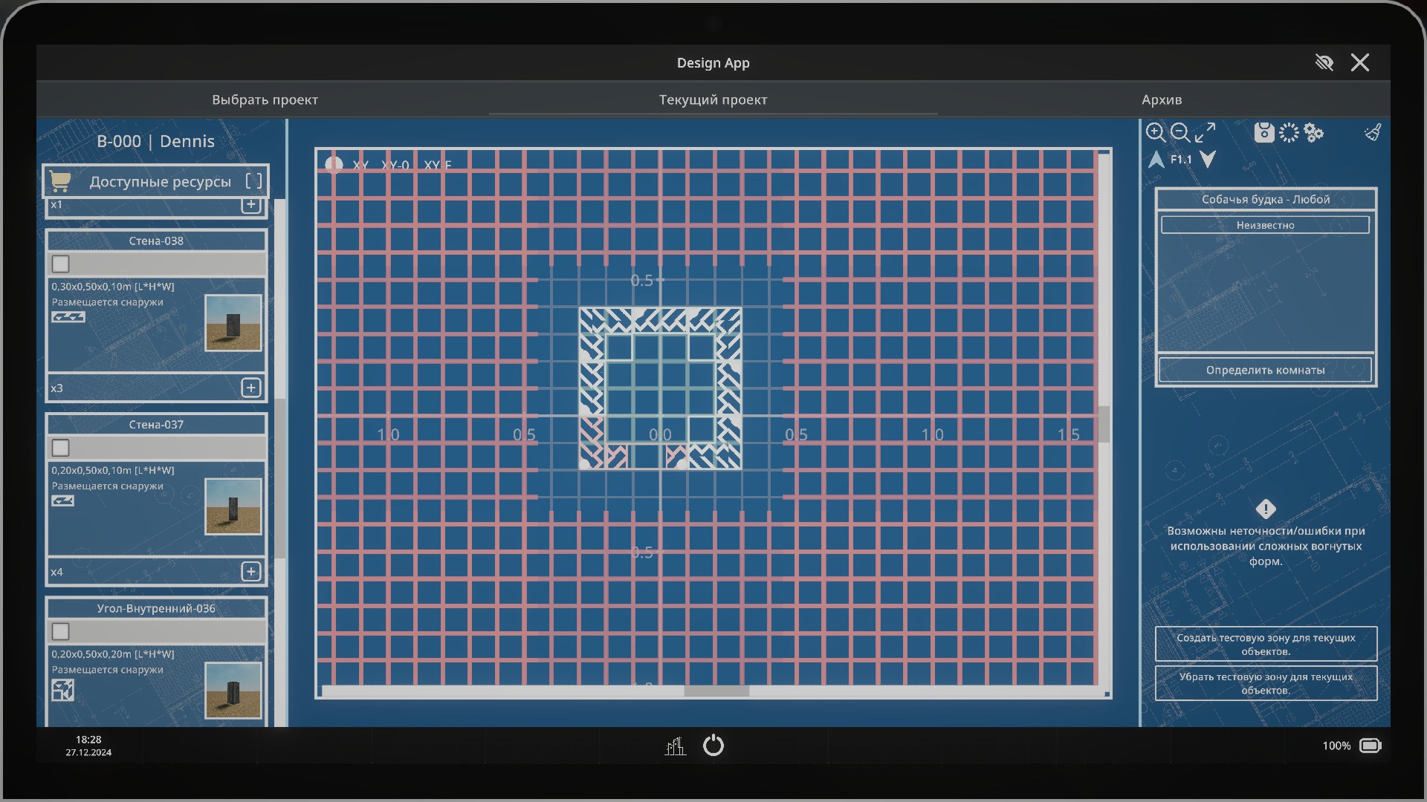
Task: Click the canvas horizontal scrollbar thumb
Action: [x=716, y=691]
